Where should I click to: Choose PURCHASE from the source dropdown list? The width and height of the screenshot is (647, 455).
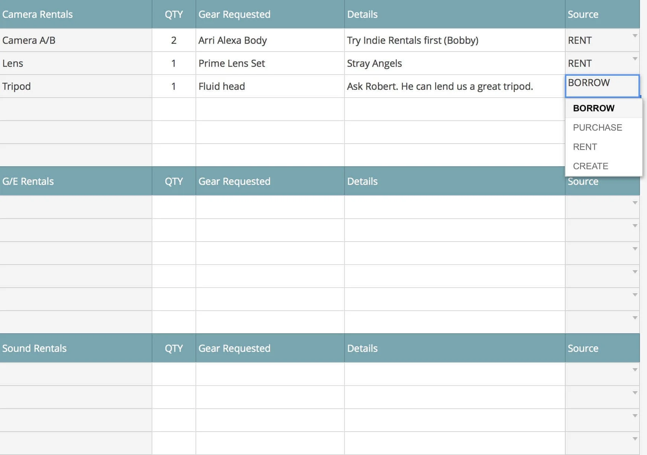click(597, 127)
